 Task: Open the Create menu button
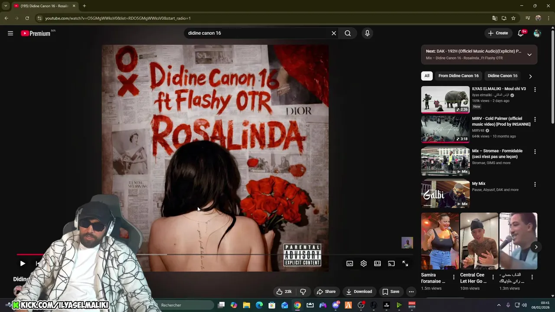498,33
